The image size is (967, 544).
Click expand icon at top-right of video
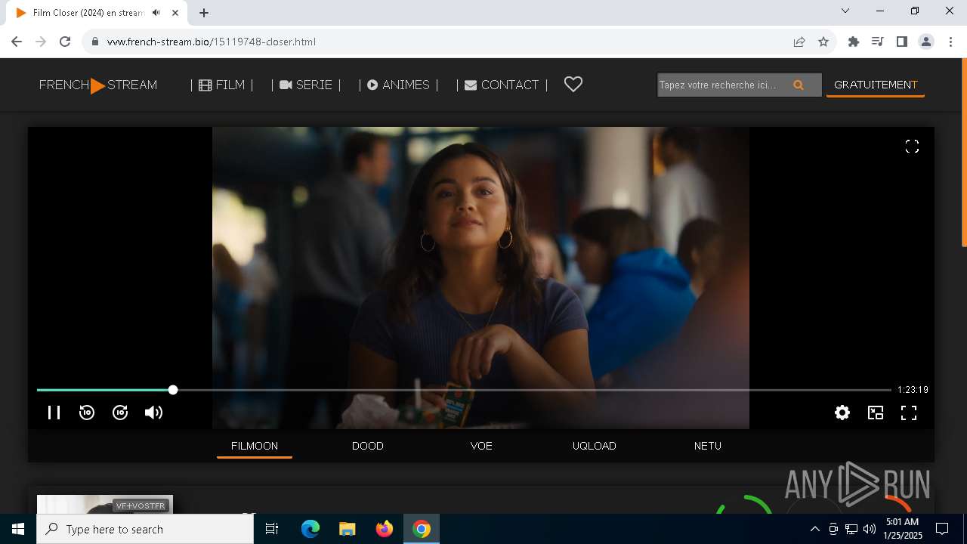click(912, 147)
